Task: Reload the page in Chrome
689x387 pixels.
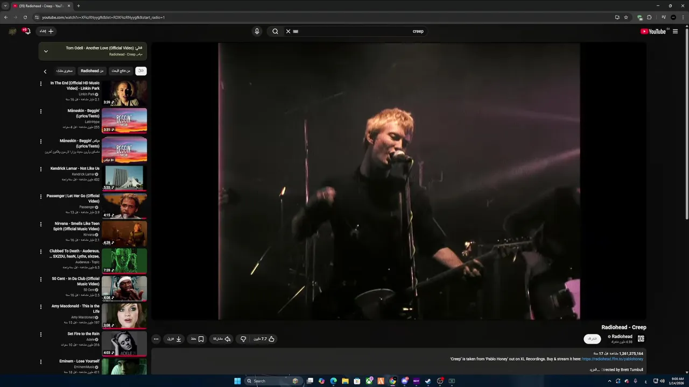Action: [25, 17]
